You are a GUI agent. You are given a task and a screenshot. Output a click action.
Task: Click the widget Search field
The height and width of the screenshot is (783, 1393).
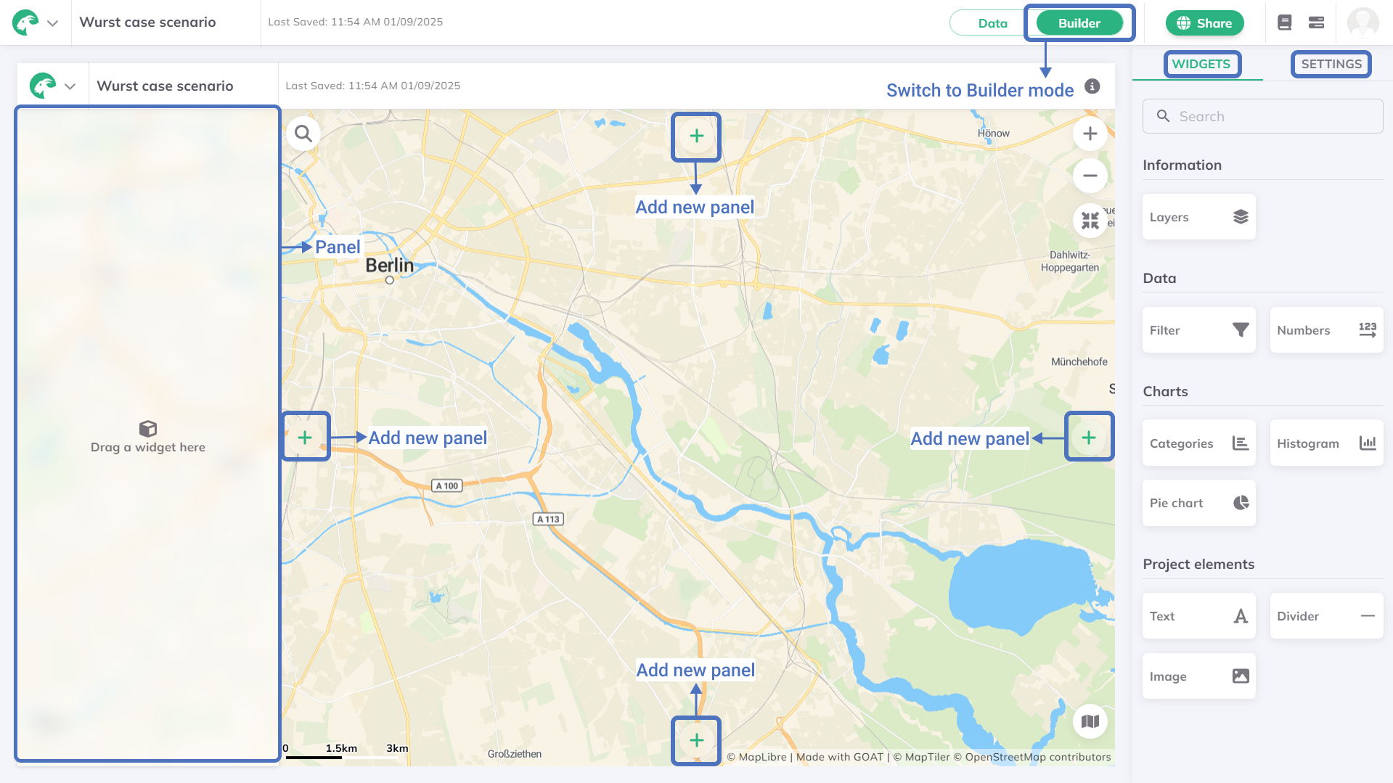coord(1262,116)
